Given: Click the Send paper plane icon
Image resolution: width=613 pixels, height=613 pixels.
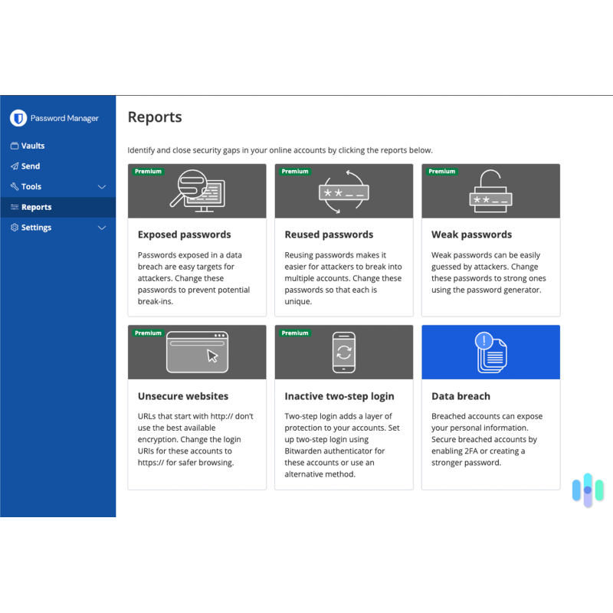Looking at the screenshot, I should 15,166.
